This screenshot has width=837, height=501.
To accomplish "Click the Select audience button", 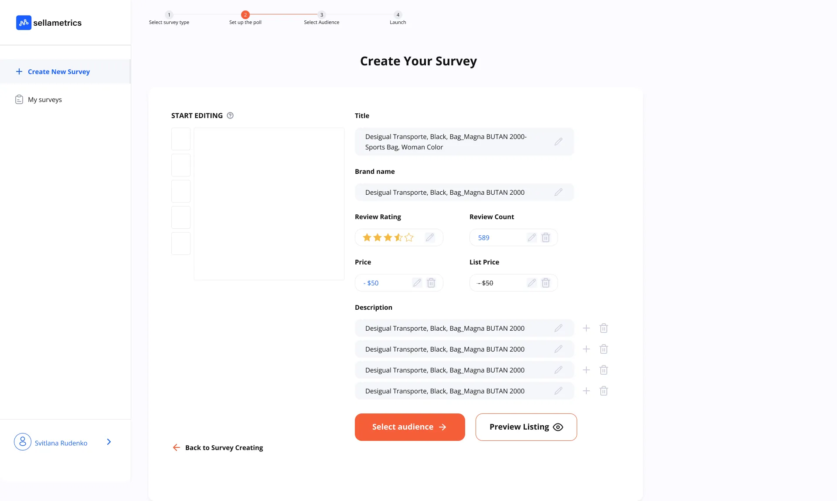I will [410, 427].
